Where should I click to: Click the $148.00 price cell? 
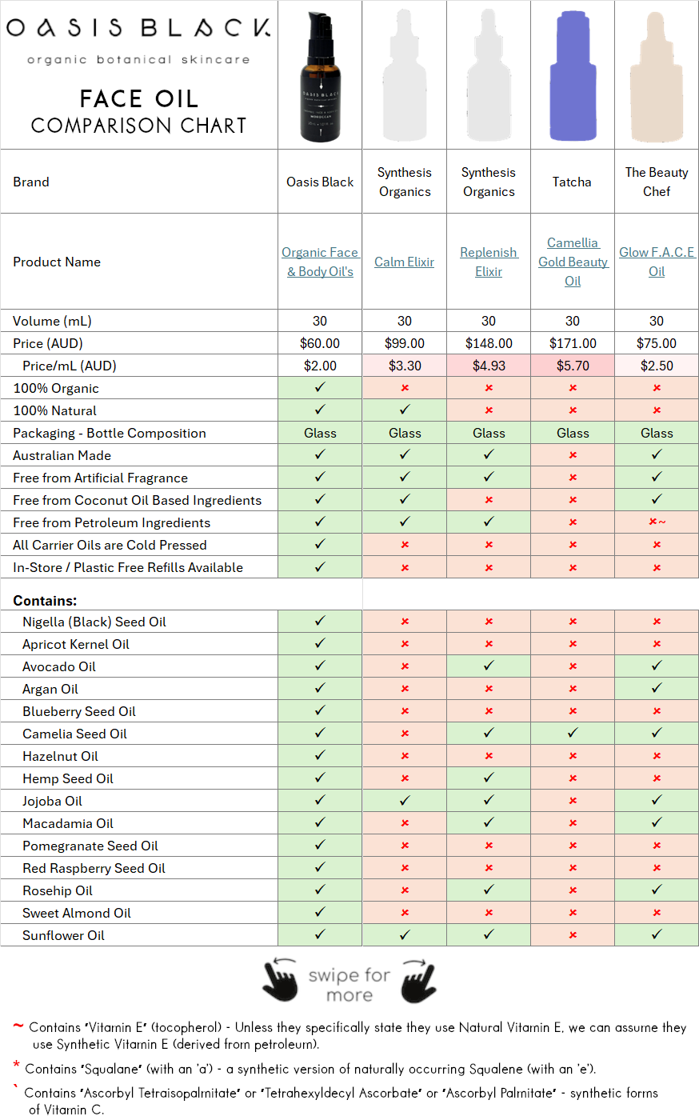tap(489, 343)
